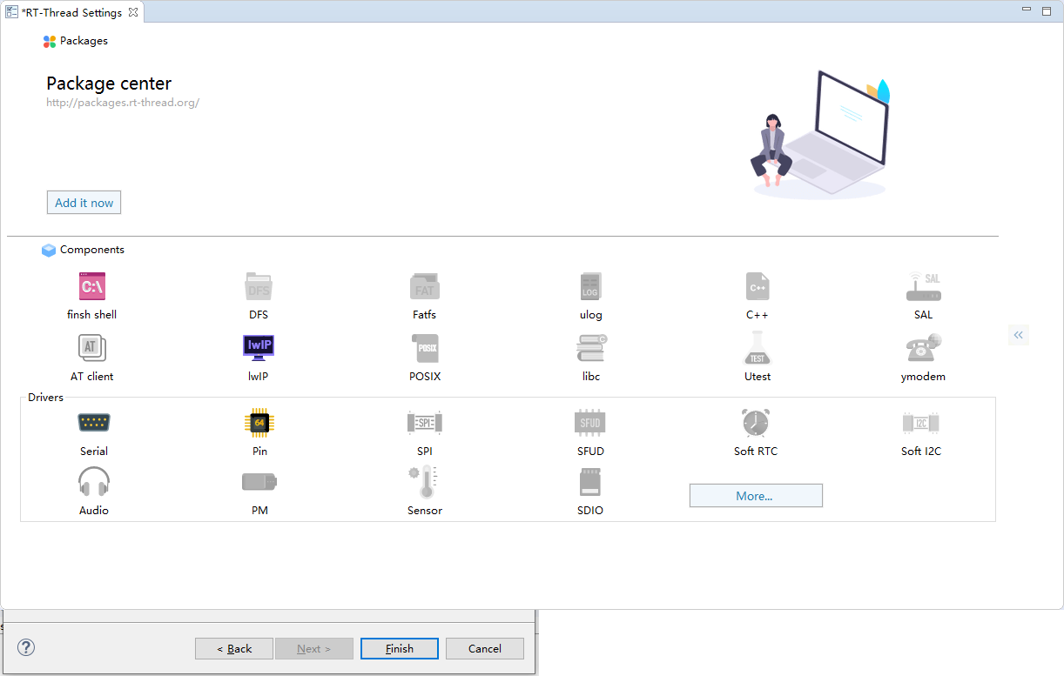Enable the SPI driver icon
The image size is (1064, 676).
click(x=425, y=423)
